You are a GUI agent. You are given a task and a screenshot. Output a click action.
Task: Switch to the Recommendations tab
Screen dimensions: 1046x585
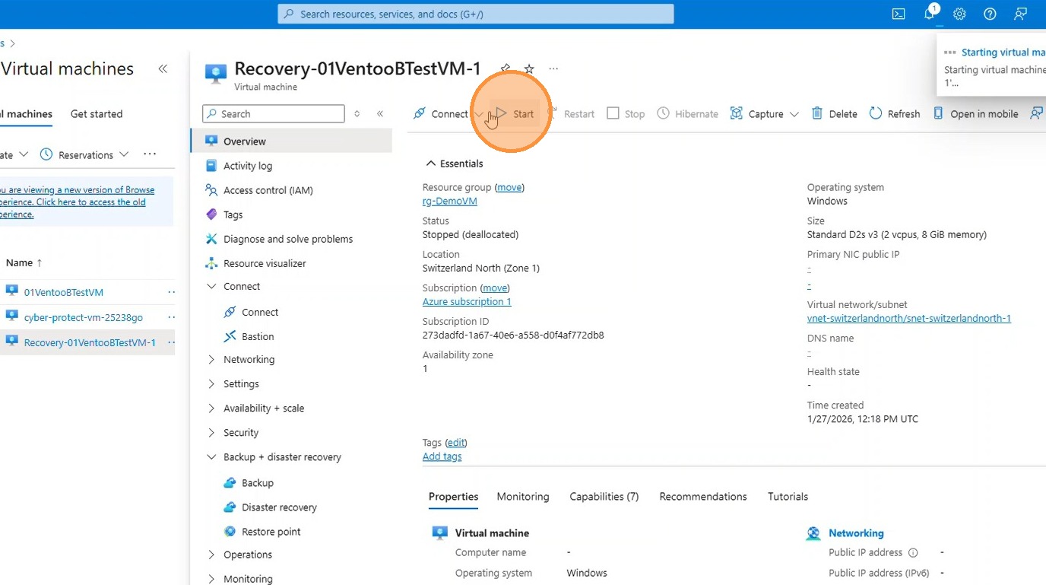pyautogui.click(x=703, y=496)
